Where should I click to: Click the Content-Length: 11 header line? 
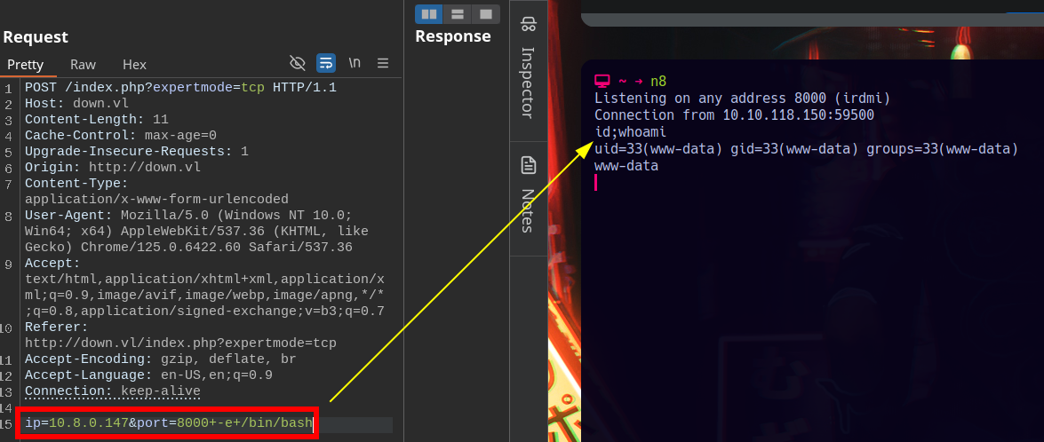(97, 120)
